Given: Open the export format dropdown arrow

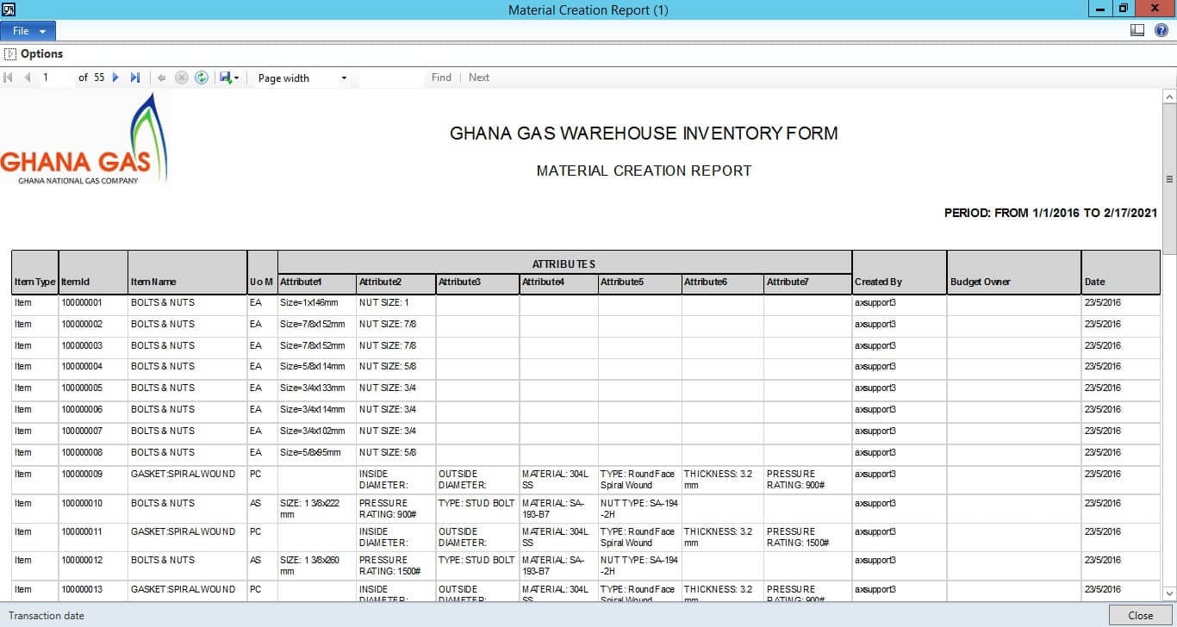Looking at the screenshot, I should [239, 78].
